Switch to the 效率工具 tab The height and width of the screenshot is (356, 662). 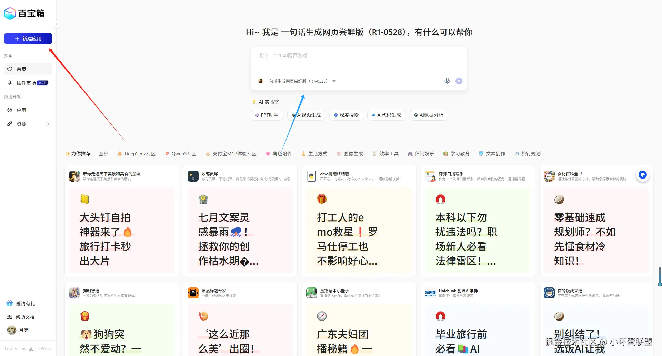(385, 154)
